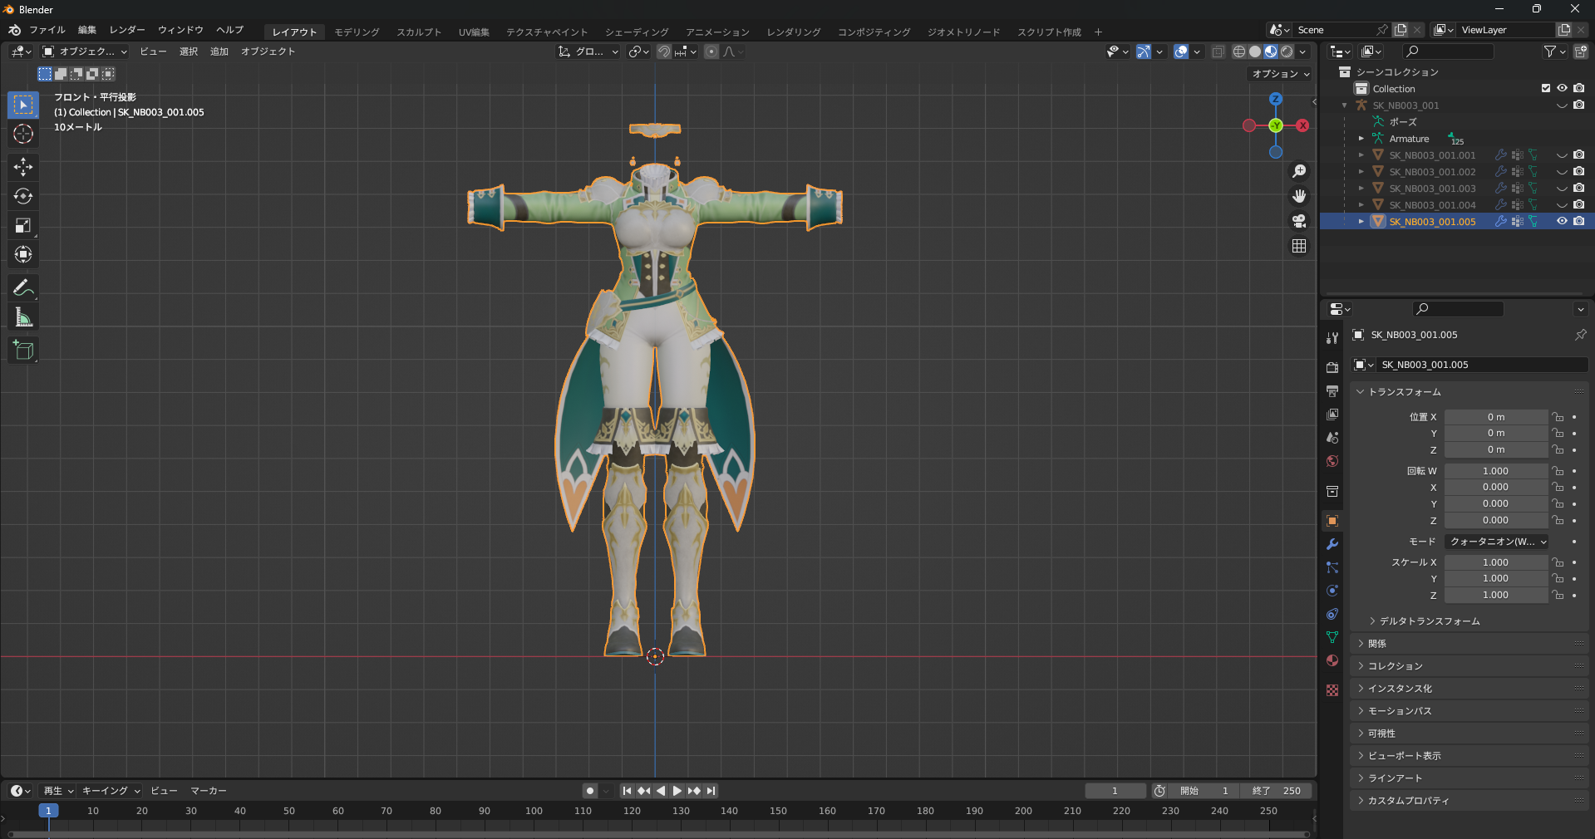The width and height of the screenshot is (1595, 839).
Task: Open the viewport ビュー menu
Action: pos(153,52)
